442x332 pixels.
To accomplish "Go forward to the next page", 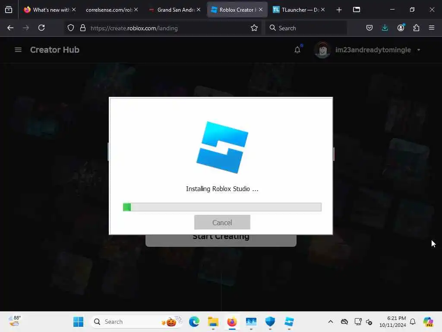I will (x=26, y=28).
